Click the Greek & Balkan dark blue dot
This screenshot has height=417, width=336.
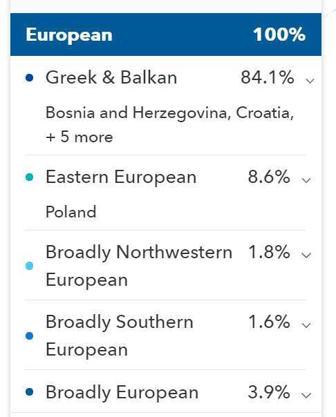29,77
